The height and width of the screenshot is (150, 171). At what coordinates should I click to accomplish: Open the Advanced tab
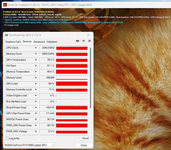(39, 42)
